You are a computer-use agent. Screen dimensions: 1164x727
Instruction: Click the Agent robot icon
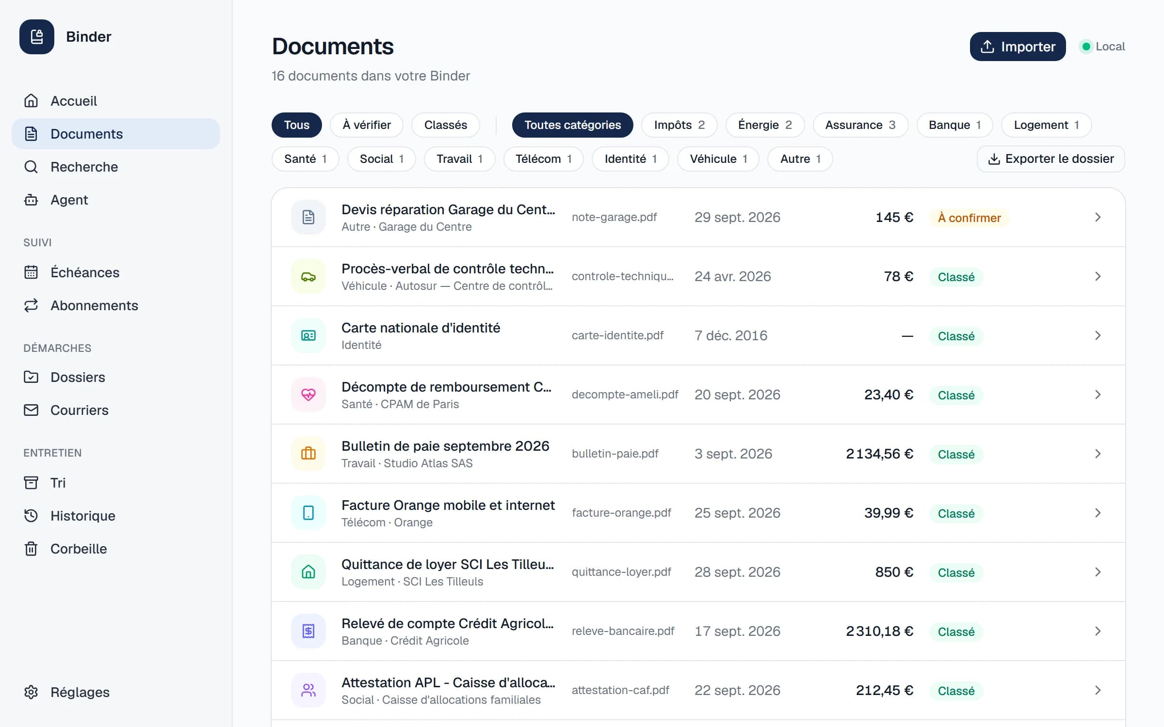pyautogui.click(x=31, y=200)
